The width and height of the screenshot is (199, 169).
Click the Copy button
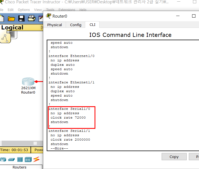point(174,157)
